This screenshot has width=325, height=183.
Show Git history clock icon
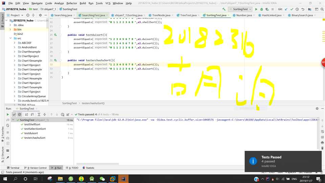click(297, 9)
